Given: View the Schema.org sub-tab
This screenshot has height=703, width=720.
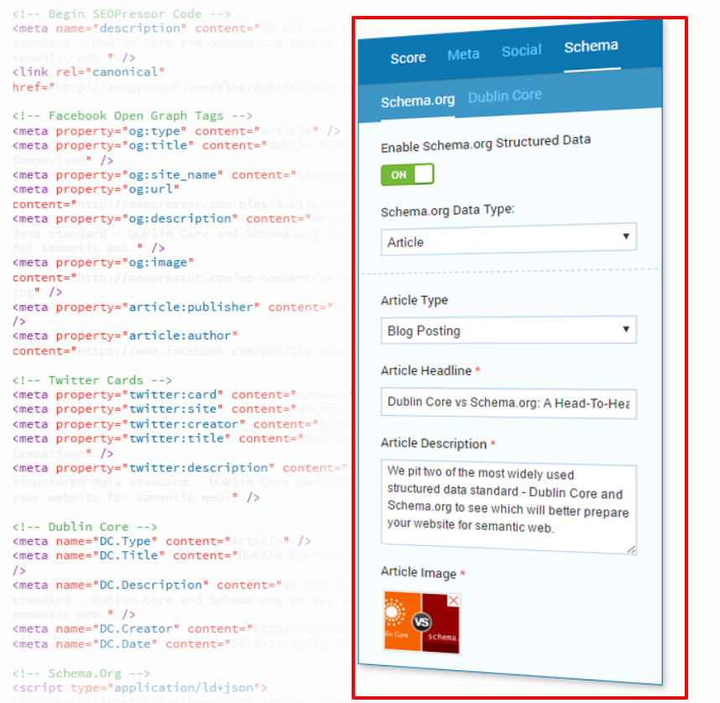Looking at the screenshot, I should coord(418,101).
